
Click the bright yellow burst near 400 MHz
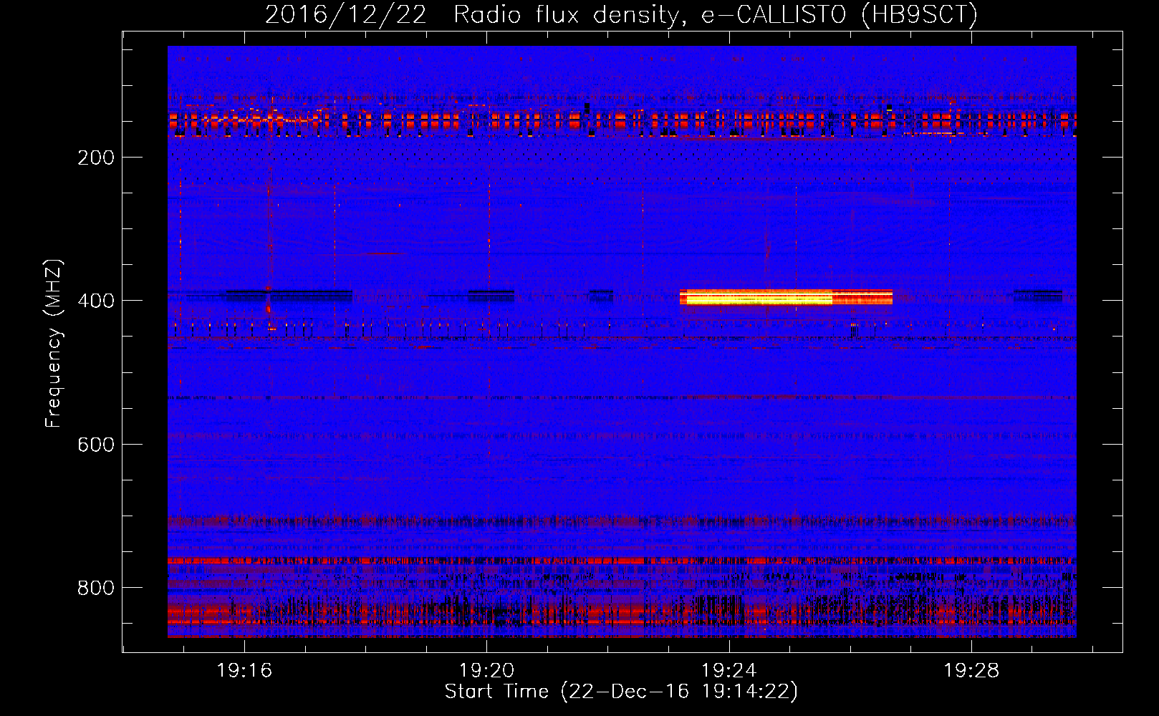(x=786, y=297)
